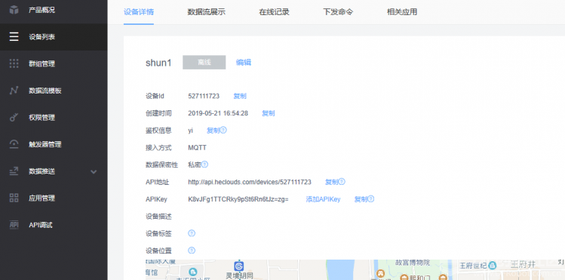Viewport: 565px width, 280px height.
Task: Click the 产品概况 cube icon
Action: (14, 10)
